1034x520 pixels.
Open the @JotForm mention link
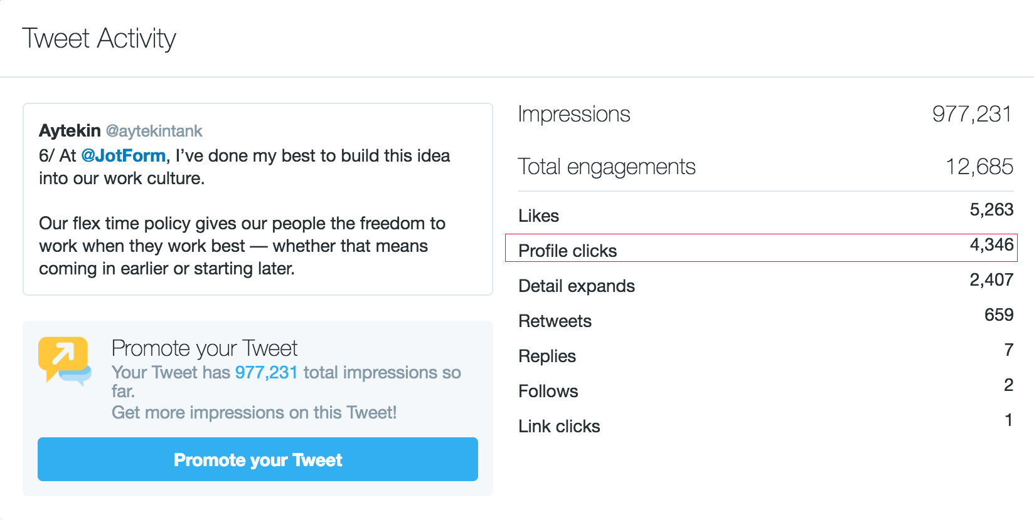tap(124, 155)
